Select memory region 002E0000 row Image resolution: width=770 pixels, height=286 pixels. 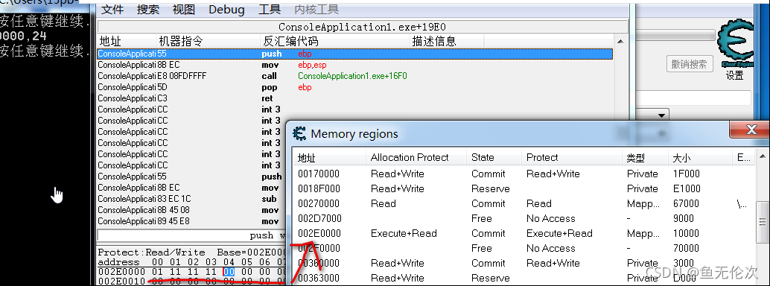click(x=524, y=233)
